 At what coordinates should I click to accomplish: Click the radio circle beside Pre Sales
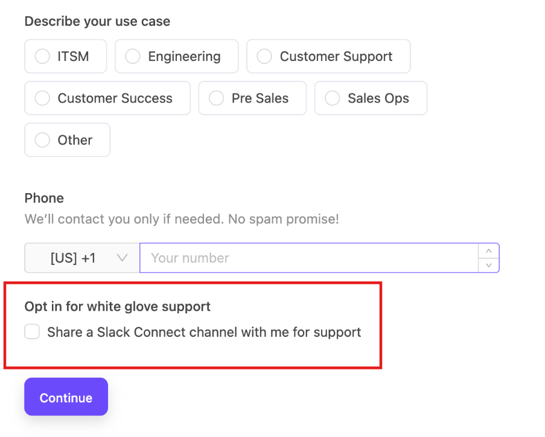215,98
